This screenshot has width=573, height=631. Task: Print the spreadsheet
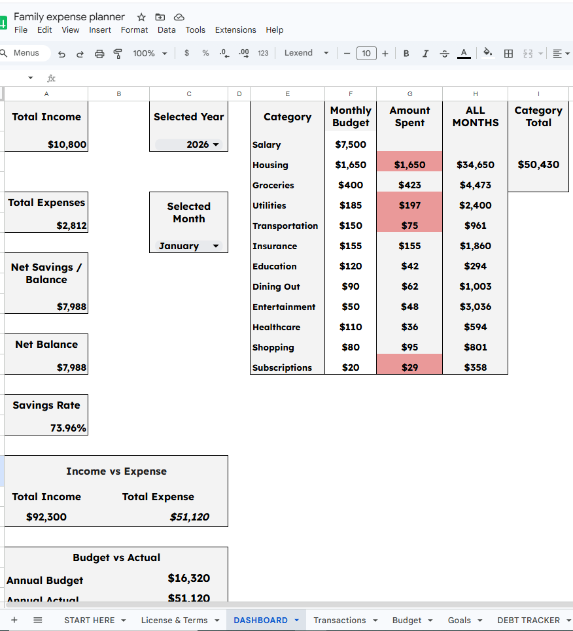pos(99,54)
